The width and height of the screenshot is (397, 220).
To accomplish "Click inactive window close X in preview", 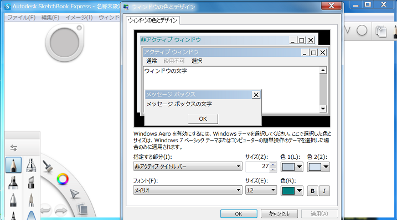I will point(311,40).
